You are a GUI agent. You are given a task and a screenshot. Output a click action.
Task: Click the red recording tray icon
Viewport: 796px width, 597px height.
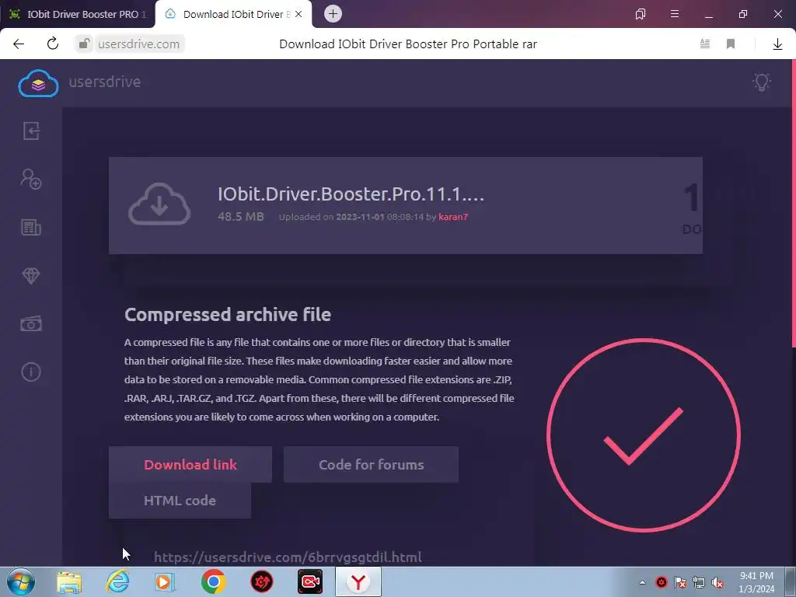662,582
